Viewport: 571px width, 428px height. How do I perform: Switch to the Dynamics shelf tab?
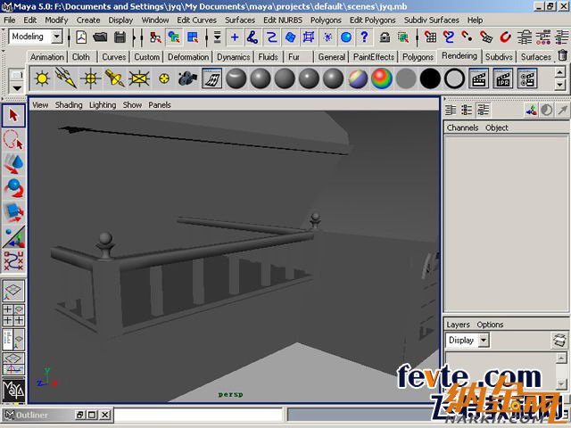click(234, 57)
